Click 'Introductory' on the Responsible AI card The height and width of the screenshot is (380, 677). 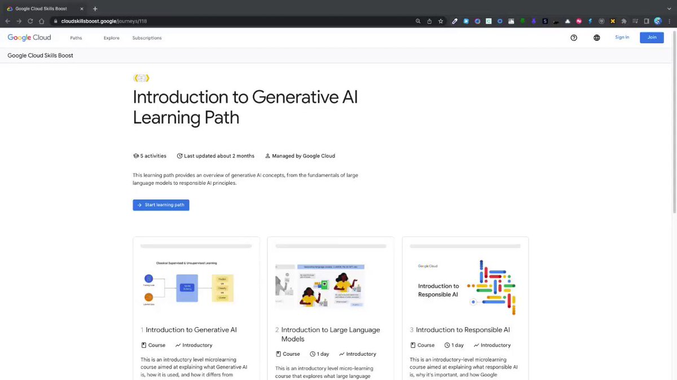click(x=496, y=345)
